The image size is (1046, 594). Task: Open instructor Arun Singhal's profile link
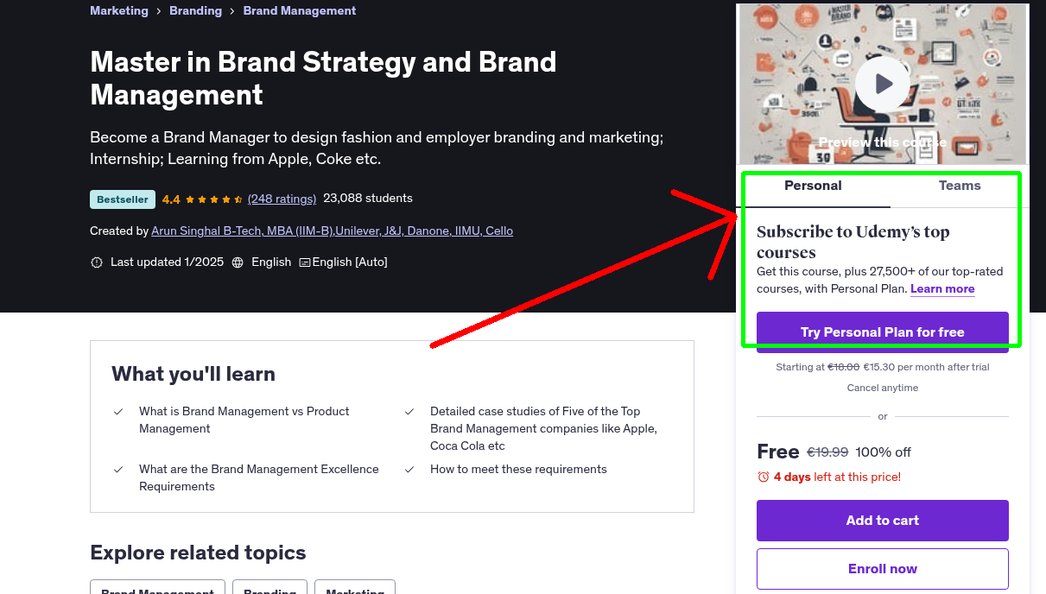click(332, 231)
